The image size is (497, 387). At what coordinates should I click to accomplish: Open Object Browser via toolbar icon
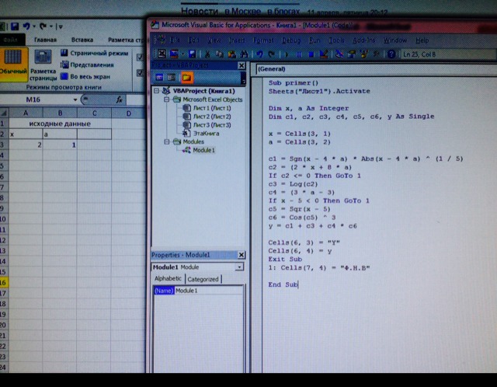point(364,54)
